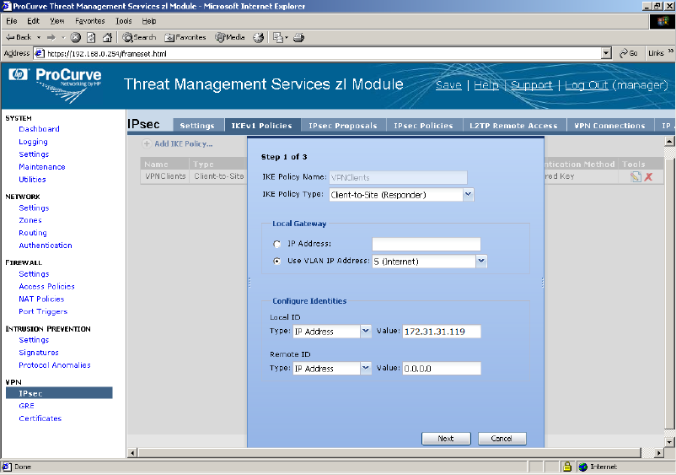Click the vertical scrollbar down arrow

pos(669,442)
